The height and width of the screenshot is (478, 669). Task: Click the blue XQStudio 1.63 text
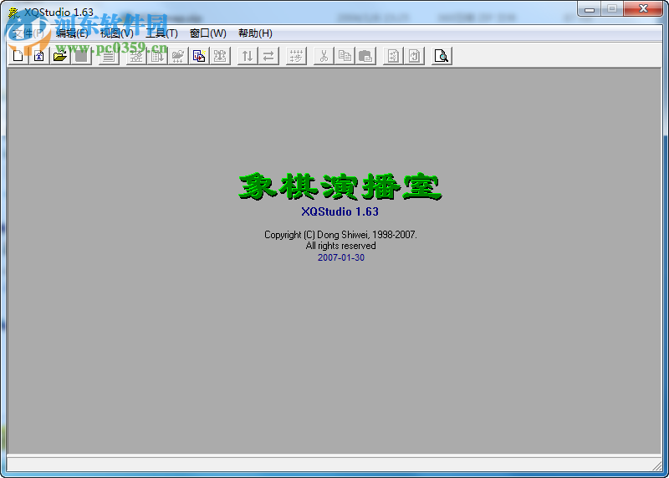340,211
